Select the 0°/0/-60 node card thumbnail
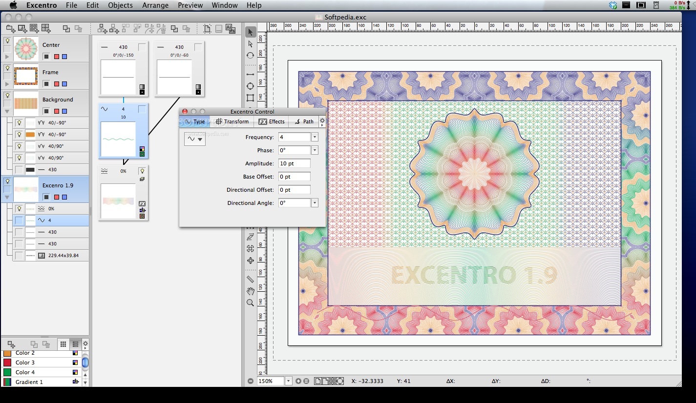 point(174,77)
